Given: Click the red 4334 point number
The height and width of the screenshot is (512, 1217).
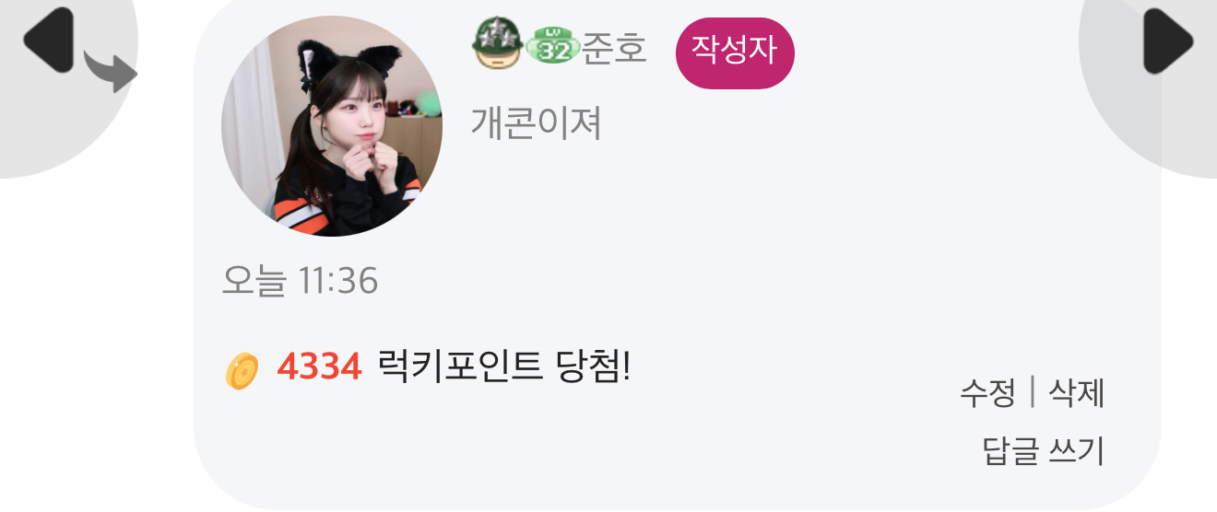Looking at the screenshot, I should [x=319, y=368].
